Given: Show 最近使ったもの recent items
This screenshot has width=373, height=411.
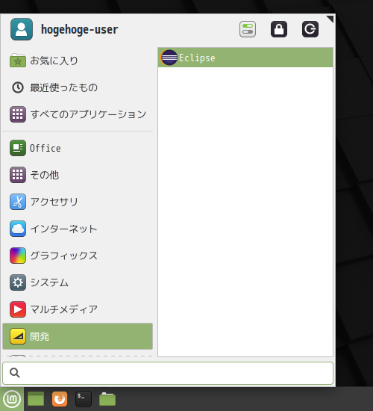Looking at the screenshot, I should pos(78,87).
